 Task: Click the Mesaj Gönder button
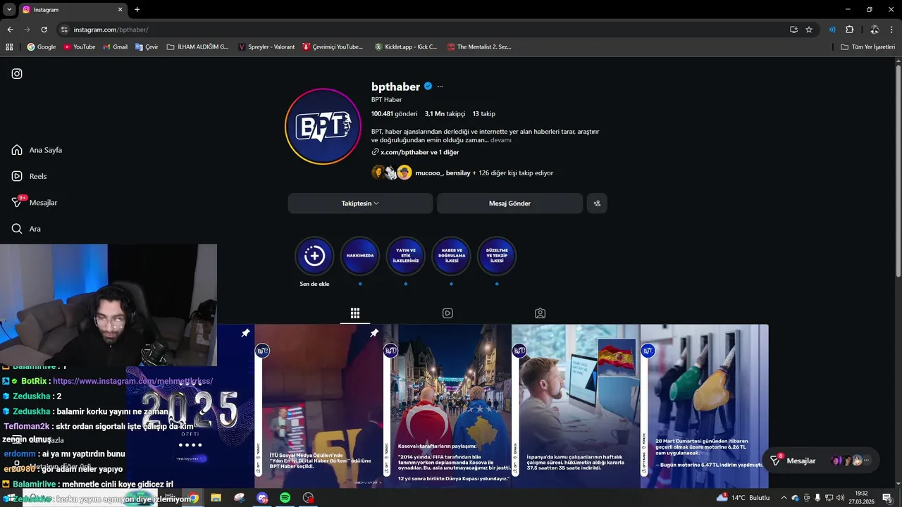click(x=509, y=203)
